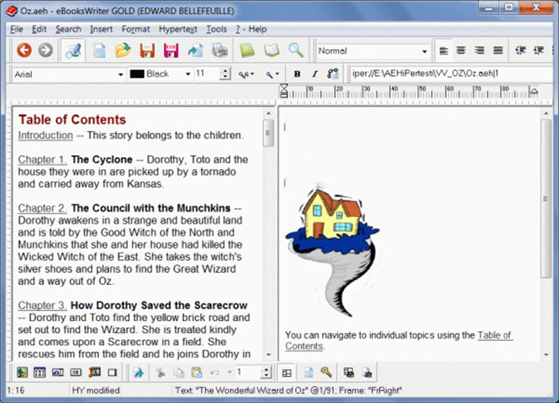The height and width of the screenshot is (403, 559).
Task: Cut with the scissors icon
Action: coord(161,373)
